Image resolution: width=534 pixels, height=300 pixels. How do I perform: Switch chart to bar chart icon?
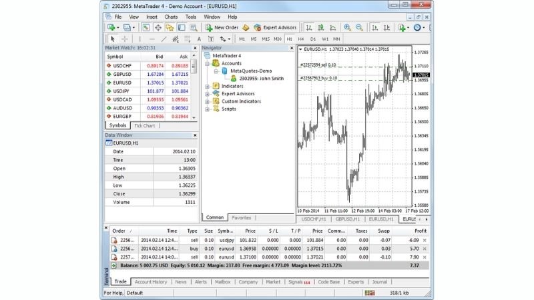[309, 27]
